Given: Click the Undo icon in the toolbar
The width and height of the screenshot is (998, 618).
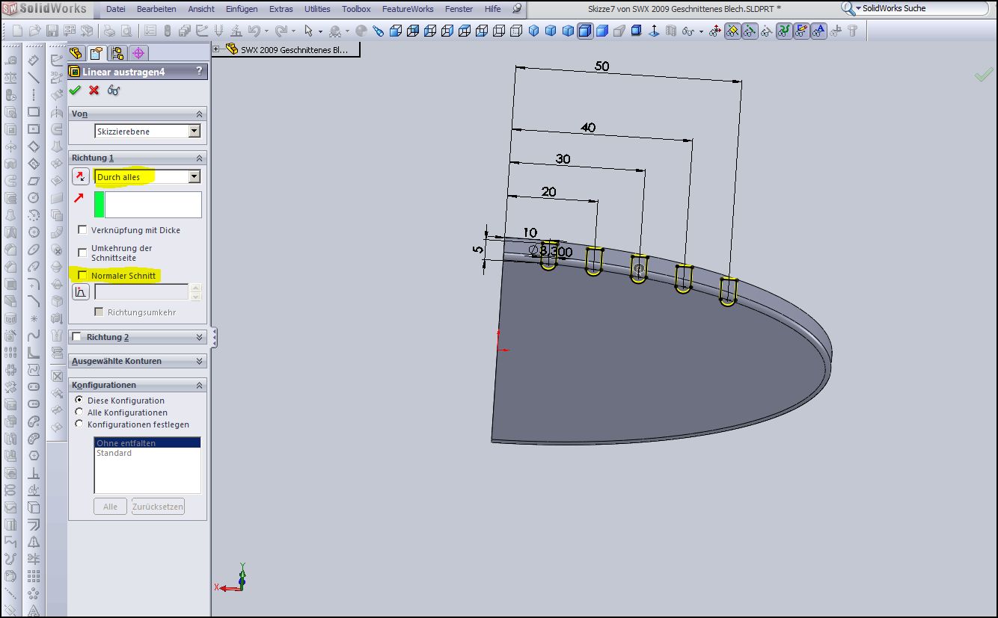Looking at the screenshot, I should pos(255,31).
